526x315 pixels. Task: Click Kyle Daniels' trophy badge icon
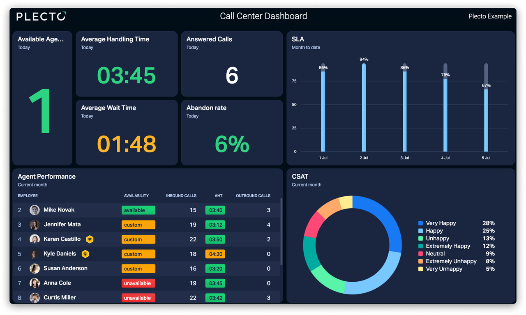(85, 254)
